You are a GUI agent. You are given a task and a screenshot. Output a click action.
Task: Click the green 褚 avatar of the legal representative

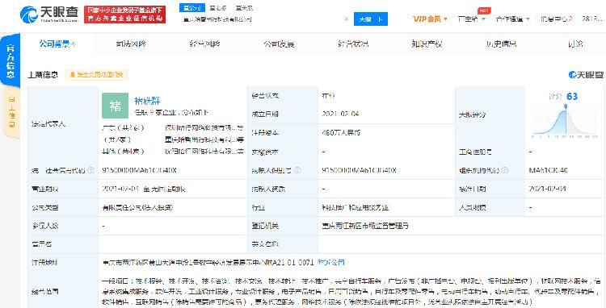[116, 106]
